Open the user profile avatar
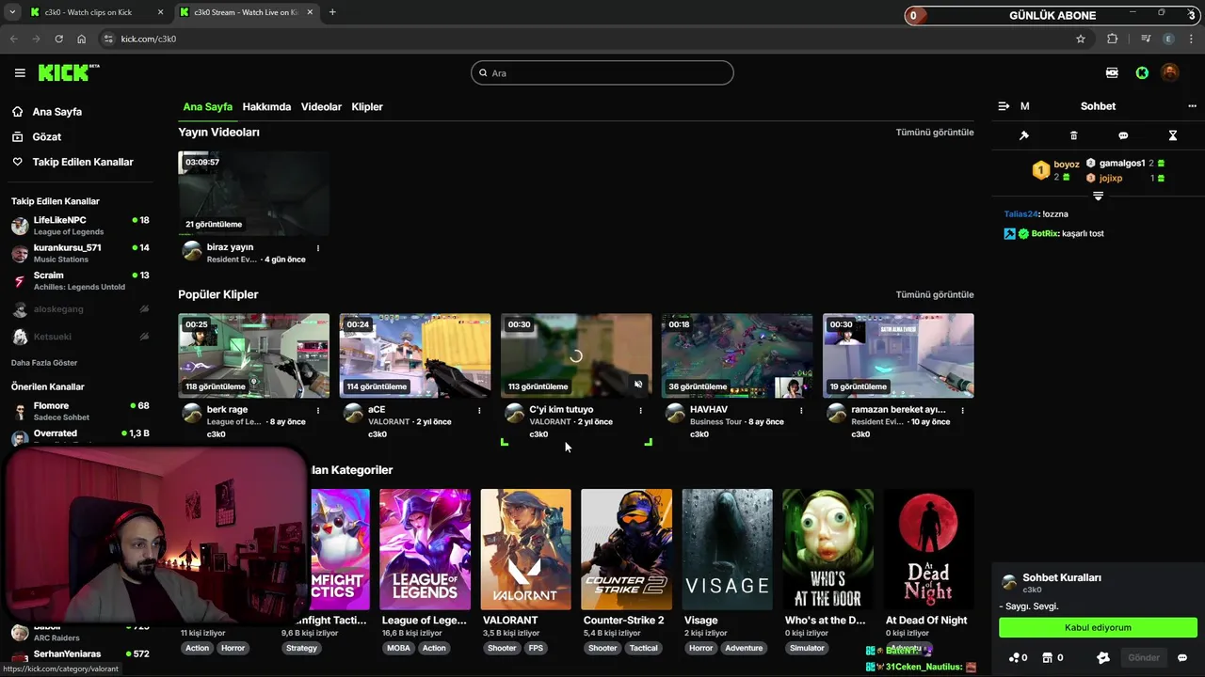 point(1169,72)
